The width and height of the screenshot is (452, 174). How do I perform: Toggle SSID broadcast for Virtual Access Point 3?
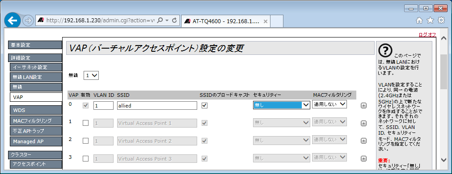pyautogui.click(x=204, y=159)
